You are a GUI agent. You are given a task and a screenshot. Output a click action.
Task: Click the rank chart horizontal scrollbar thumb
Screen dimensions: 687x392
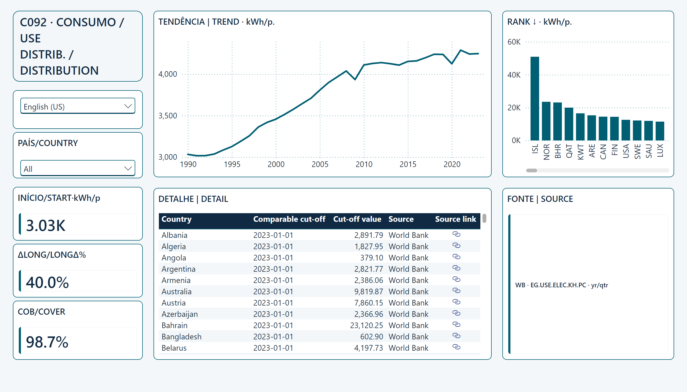coord(532,170)
